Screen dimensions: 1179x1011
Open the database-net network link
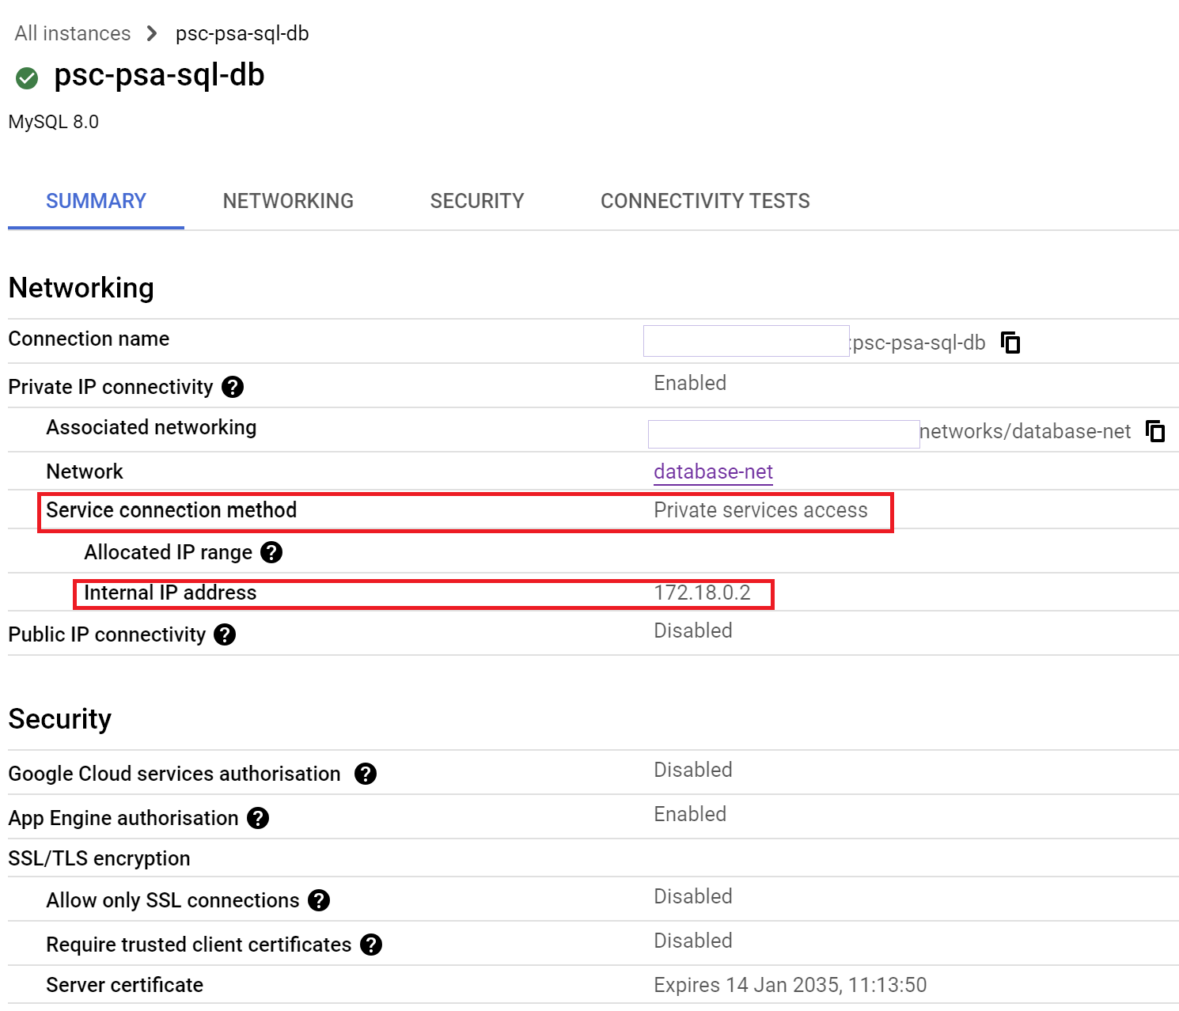(x=712, y=471)
